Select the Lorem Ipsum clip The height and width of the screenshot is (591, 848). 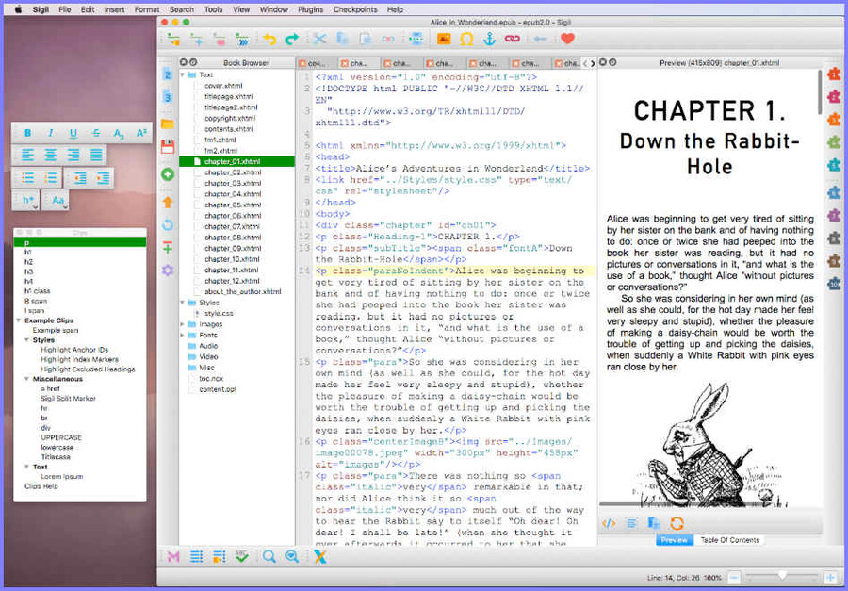[61, 477]
